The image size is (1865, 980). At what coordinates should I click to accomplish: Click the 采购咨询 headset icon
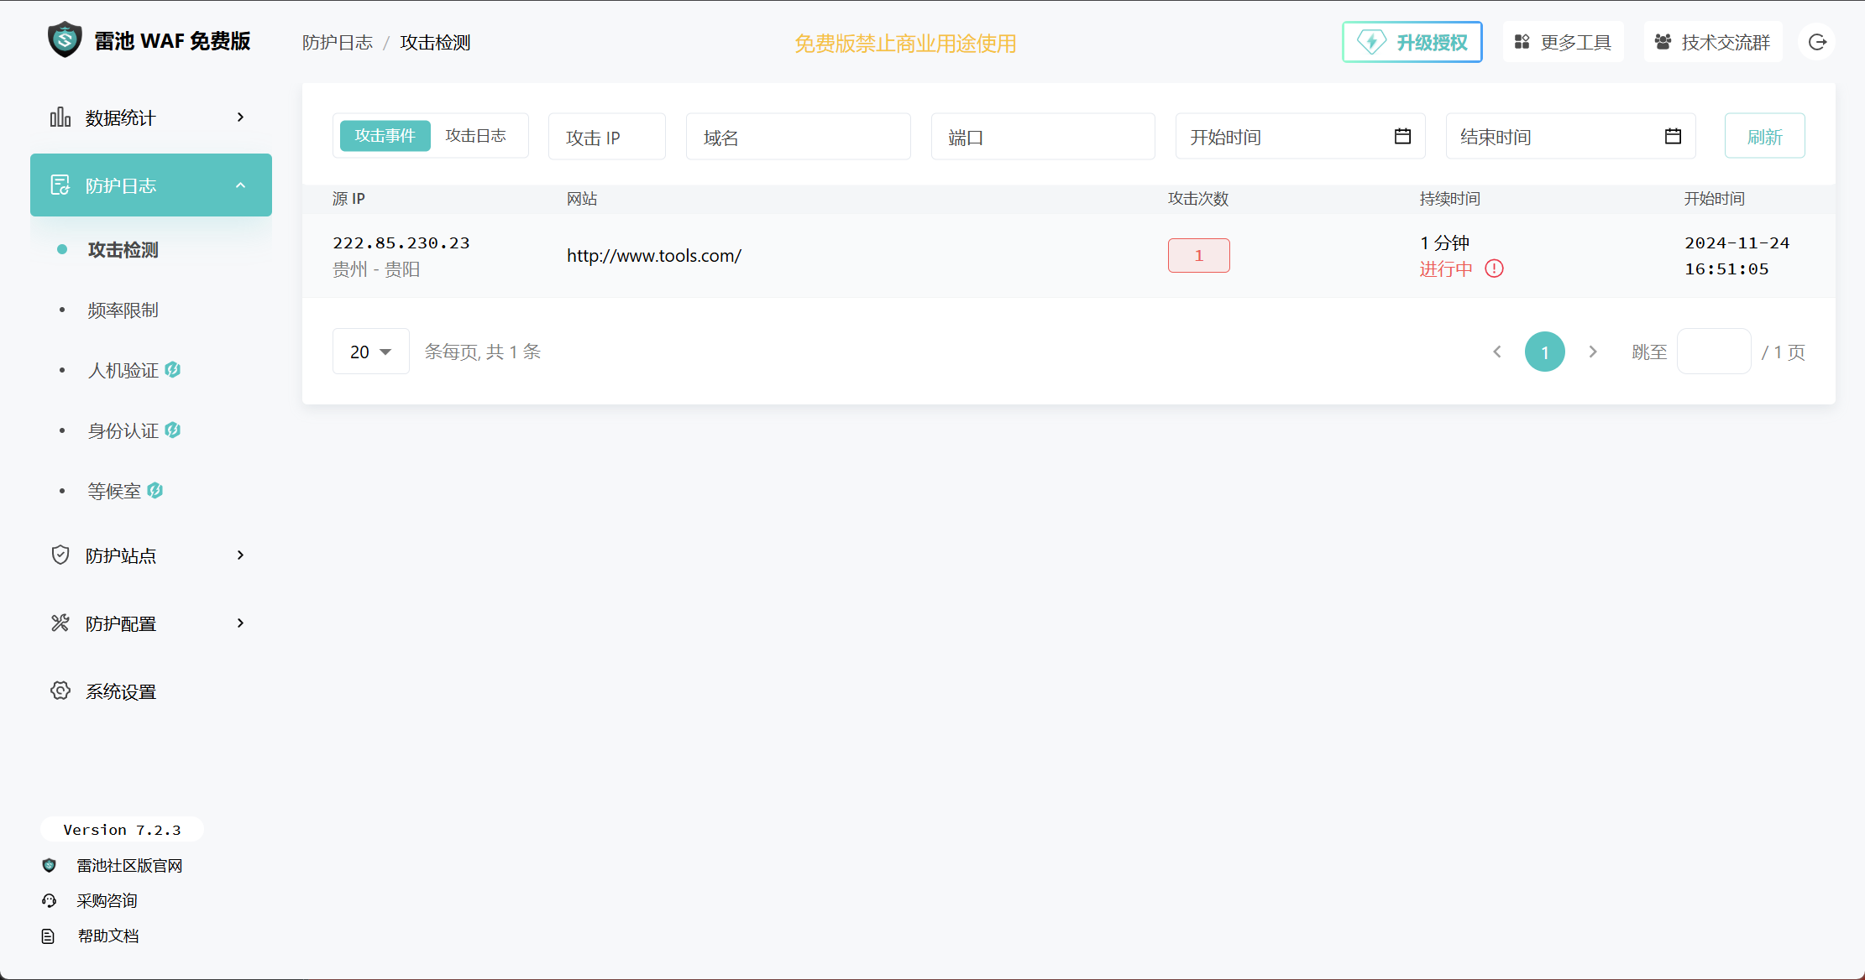49,900
